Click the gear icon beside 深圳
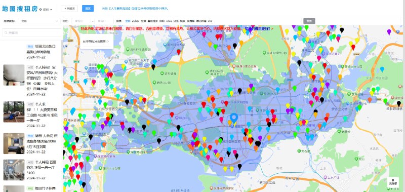Image resolution: width=405 pixels, height=192 pixels. (x=40, y=10)
